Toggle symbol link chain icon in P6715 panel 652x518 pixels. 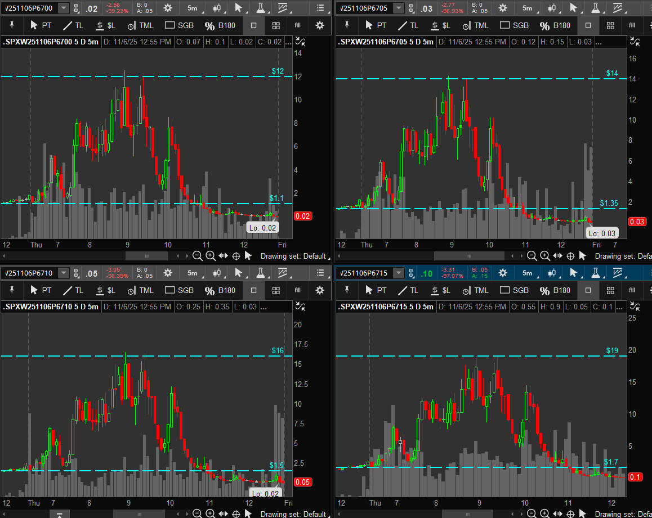point(412,273)
